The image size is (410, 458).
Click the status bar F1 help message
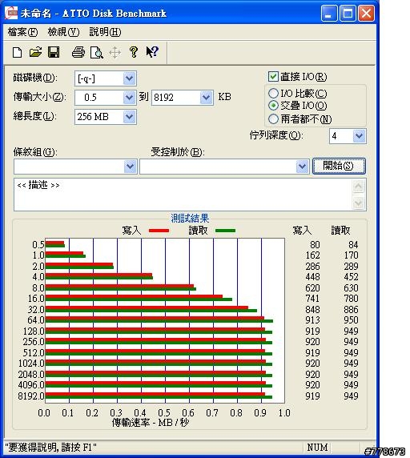pyautogui.click(x=50, y=448)
